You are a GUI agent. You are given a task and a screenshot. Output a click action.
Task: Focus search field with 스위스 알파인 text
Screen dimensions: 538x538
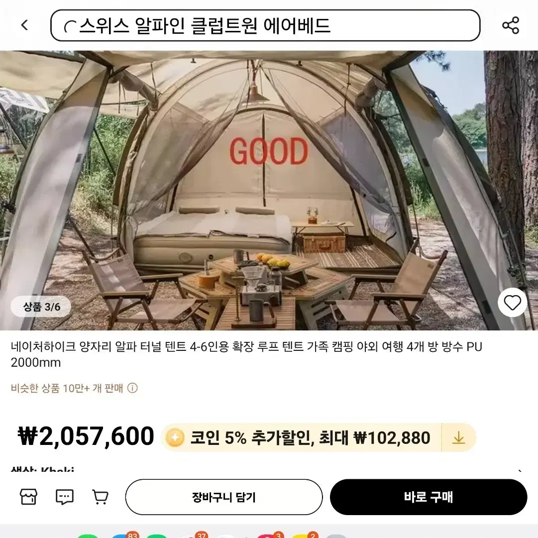click(265, 25)
